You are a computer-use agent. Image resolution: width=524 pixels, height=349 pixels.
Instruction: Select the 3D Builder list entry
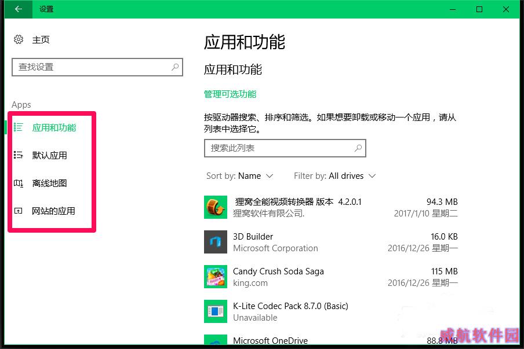coord(331,242)
